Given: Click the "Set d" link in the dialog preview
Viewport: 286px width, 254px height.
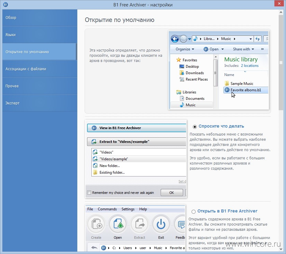Looking at the screenshot, I should (182, 181).
